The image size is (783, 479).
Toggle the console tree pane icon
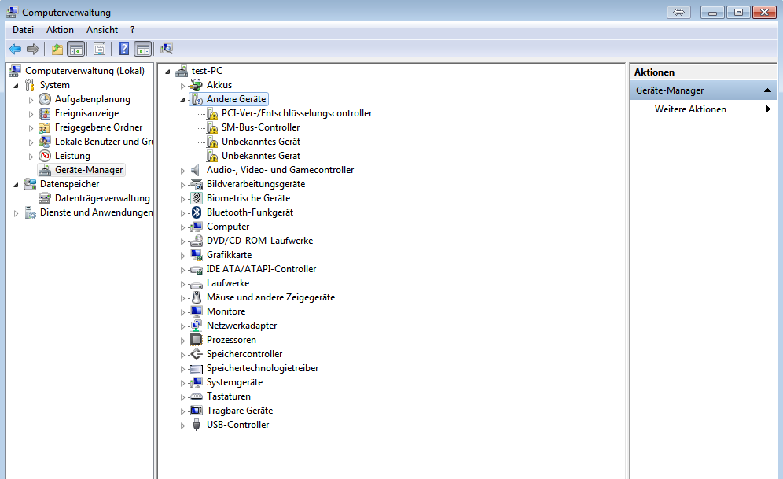[x=76, y=49]
